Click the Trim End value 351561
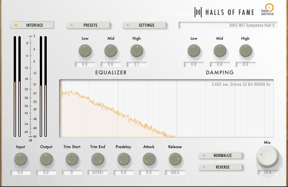The width and height of the screenshot is (288, 187). (x=98, y=173)
